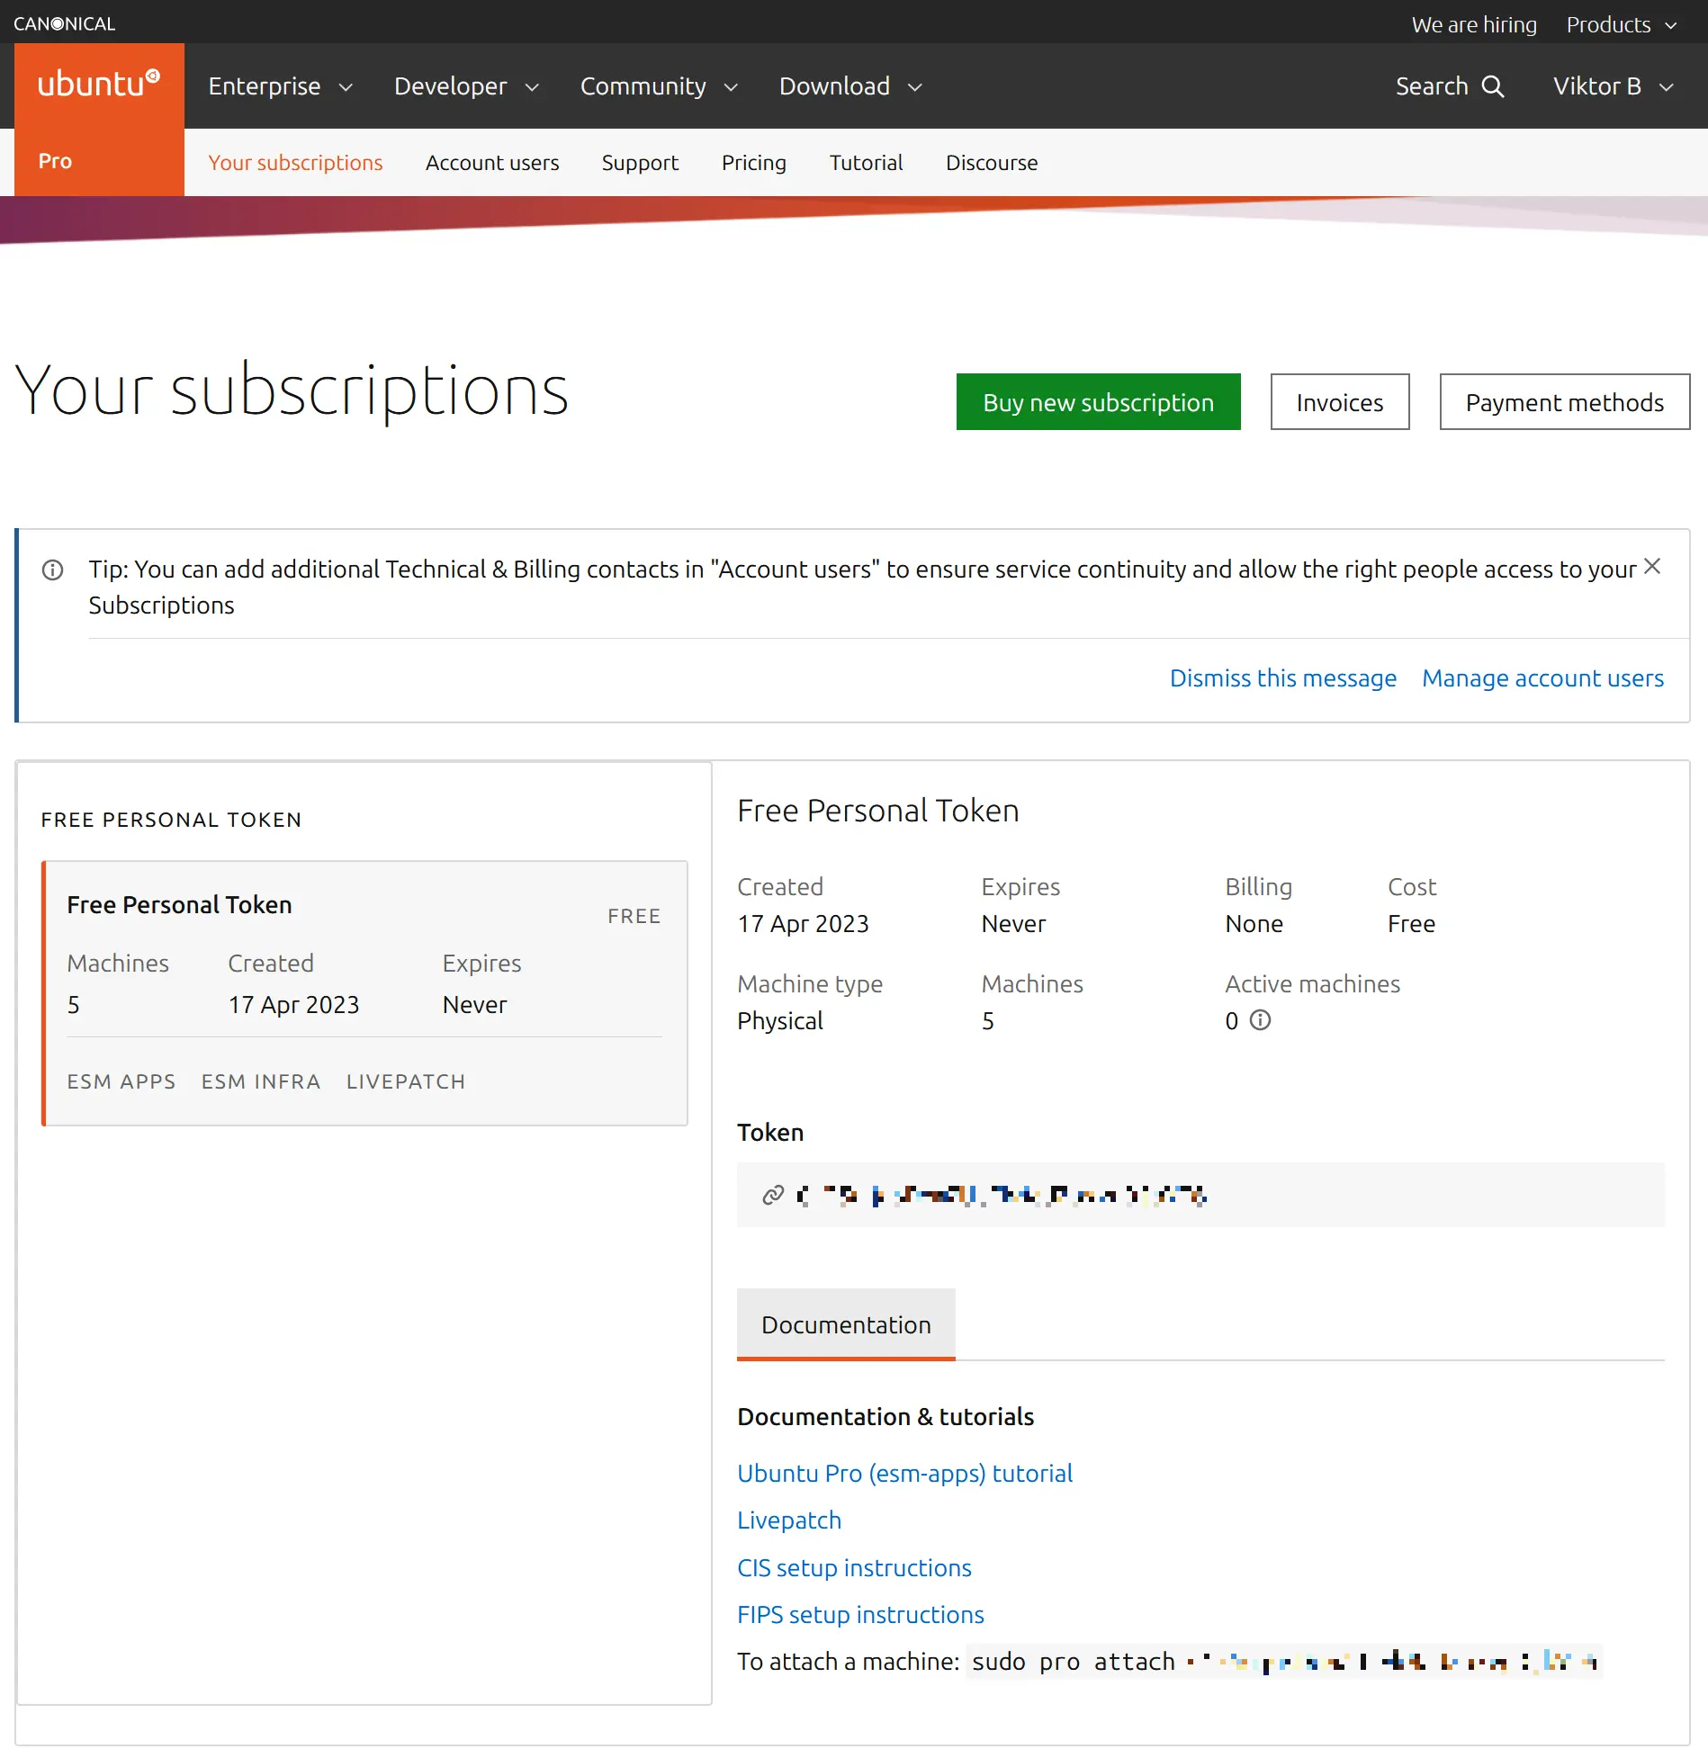Viewport: 1708px width, 1758px height.
Task: Click the info icon in the tip banner
Action: [53, 570]
